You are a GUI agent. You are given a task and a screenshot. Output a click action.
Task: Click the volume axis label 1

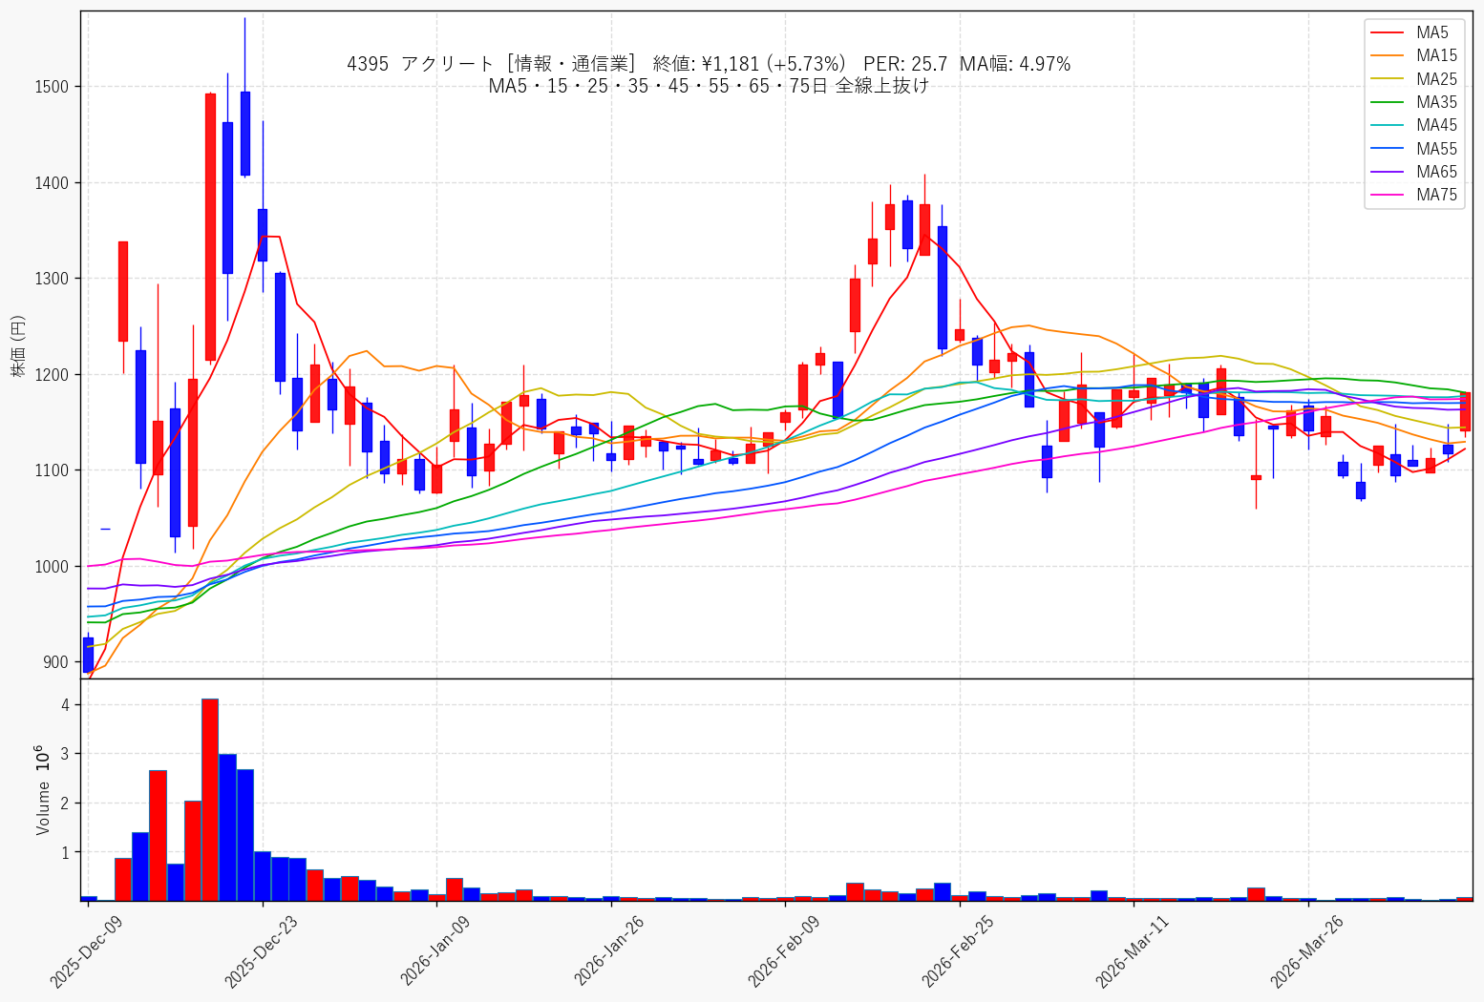click(66, 852)
